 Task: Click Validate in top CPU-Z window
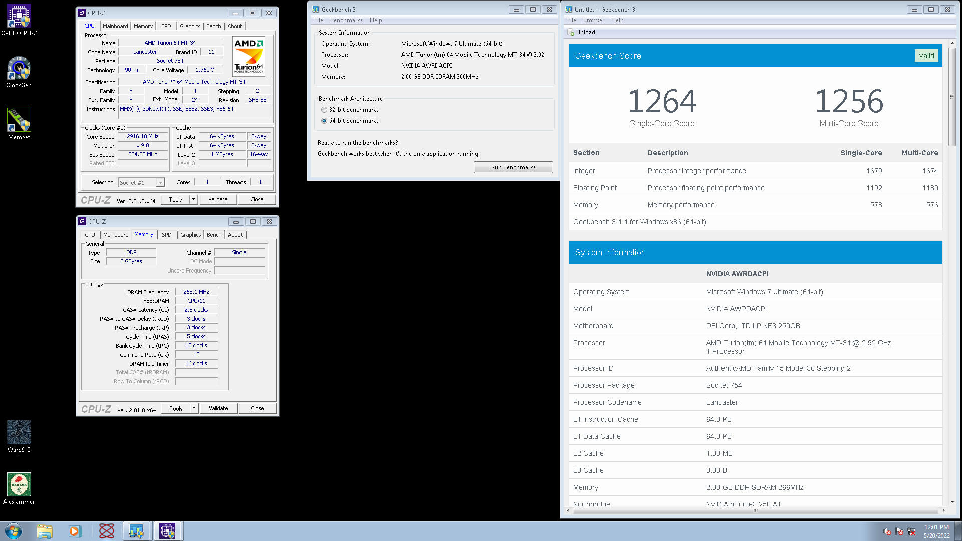click(x=218, y=199)
